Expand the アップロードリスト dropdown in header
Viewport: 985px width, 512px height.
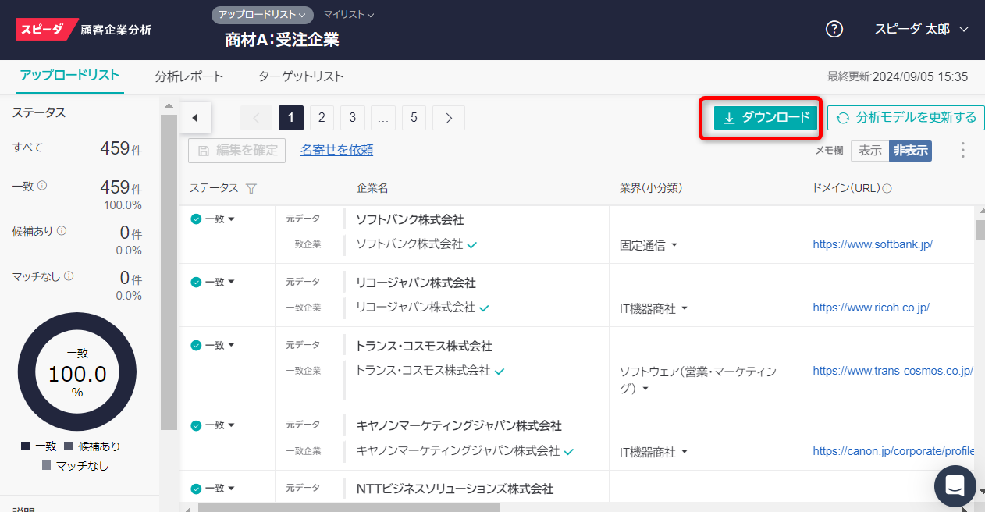point(262,15)
